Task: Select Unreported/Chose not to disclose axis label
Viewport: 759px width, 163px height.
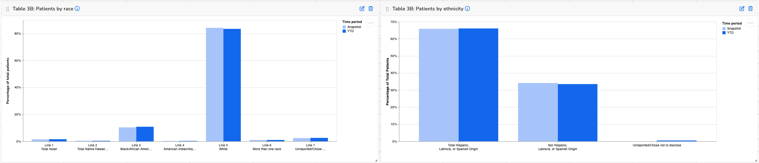Action: pos(657,145)
